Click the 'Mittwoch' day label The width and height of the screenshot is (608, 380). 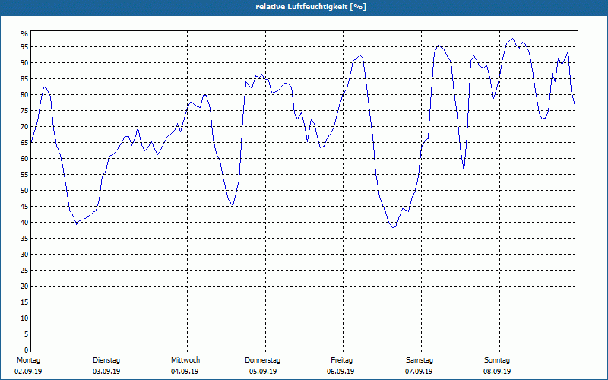click(185, 360)
